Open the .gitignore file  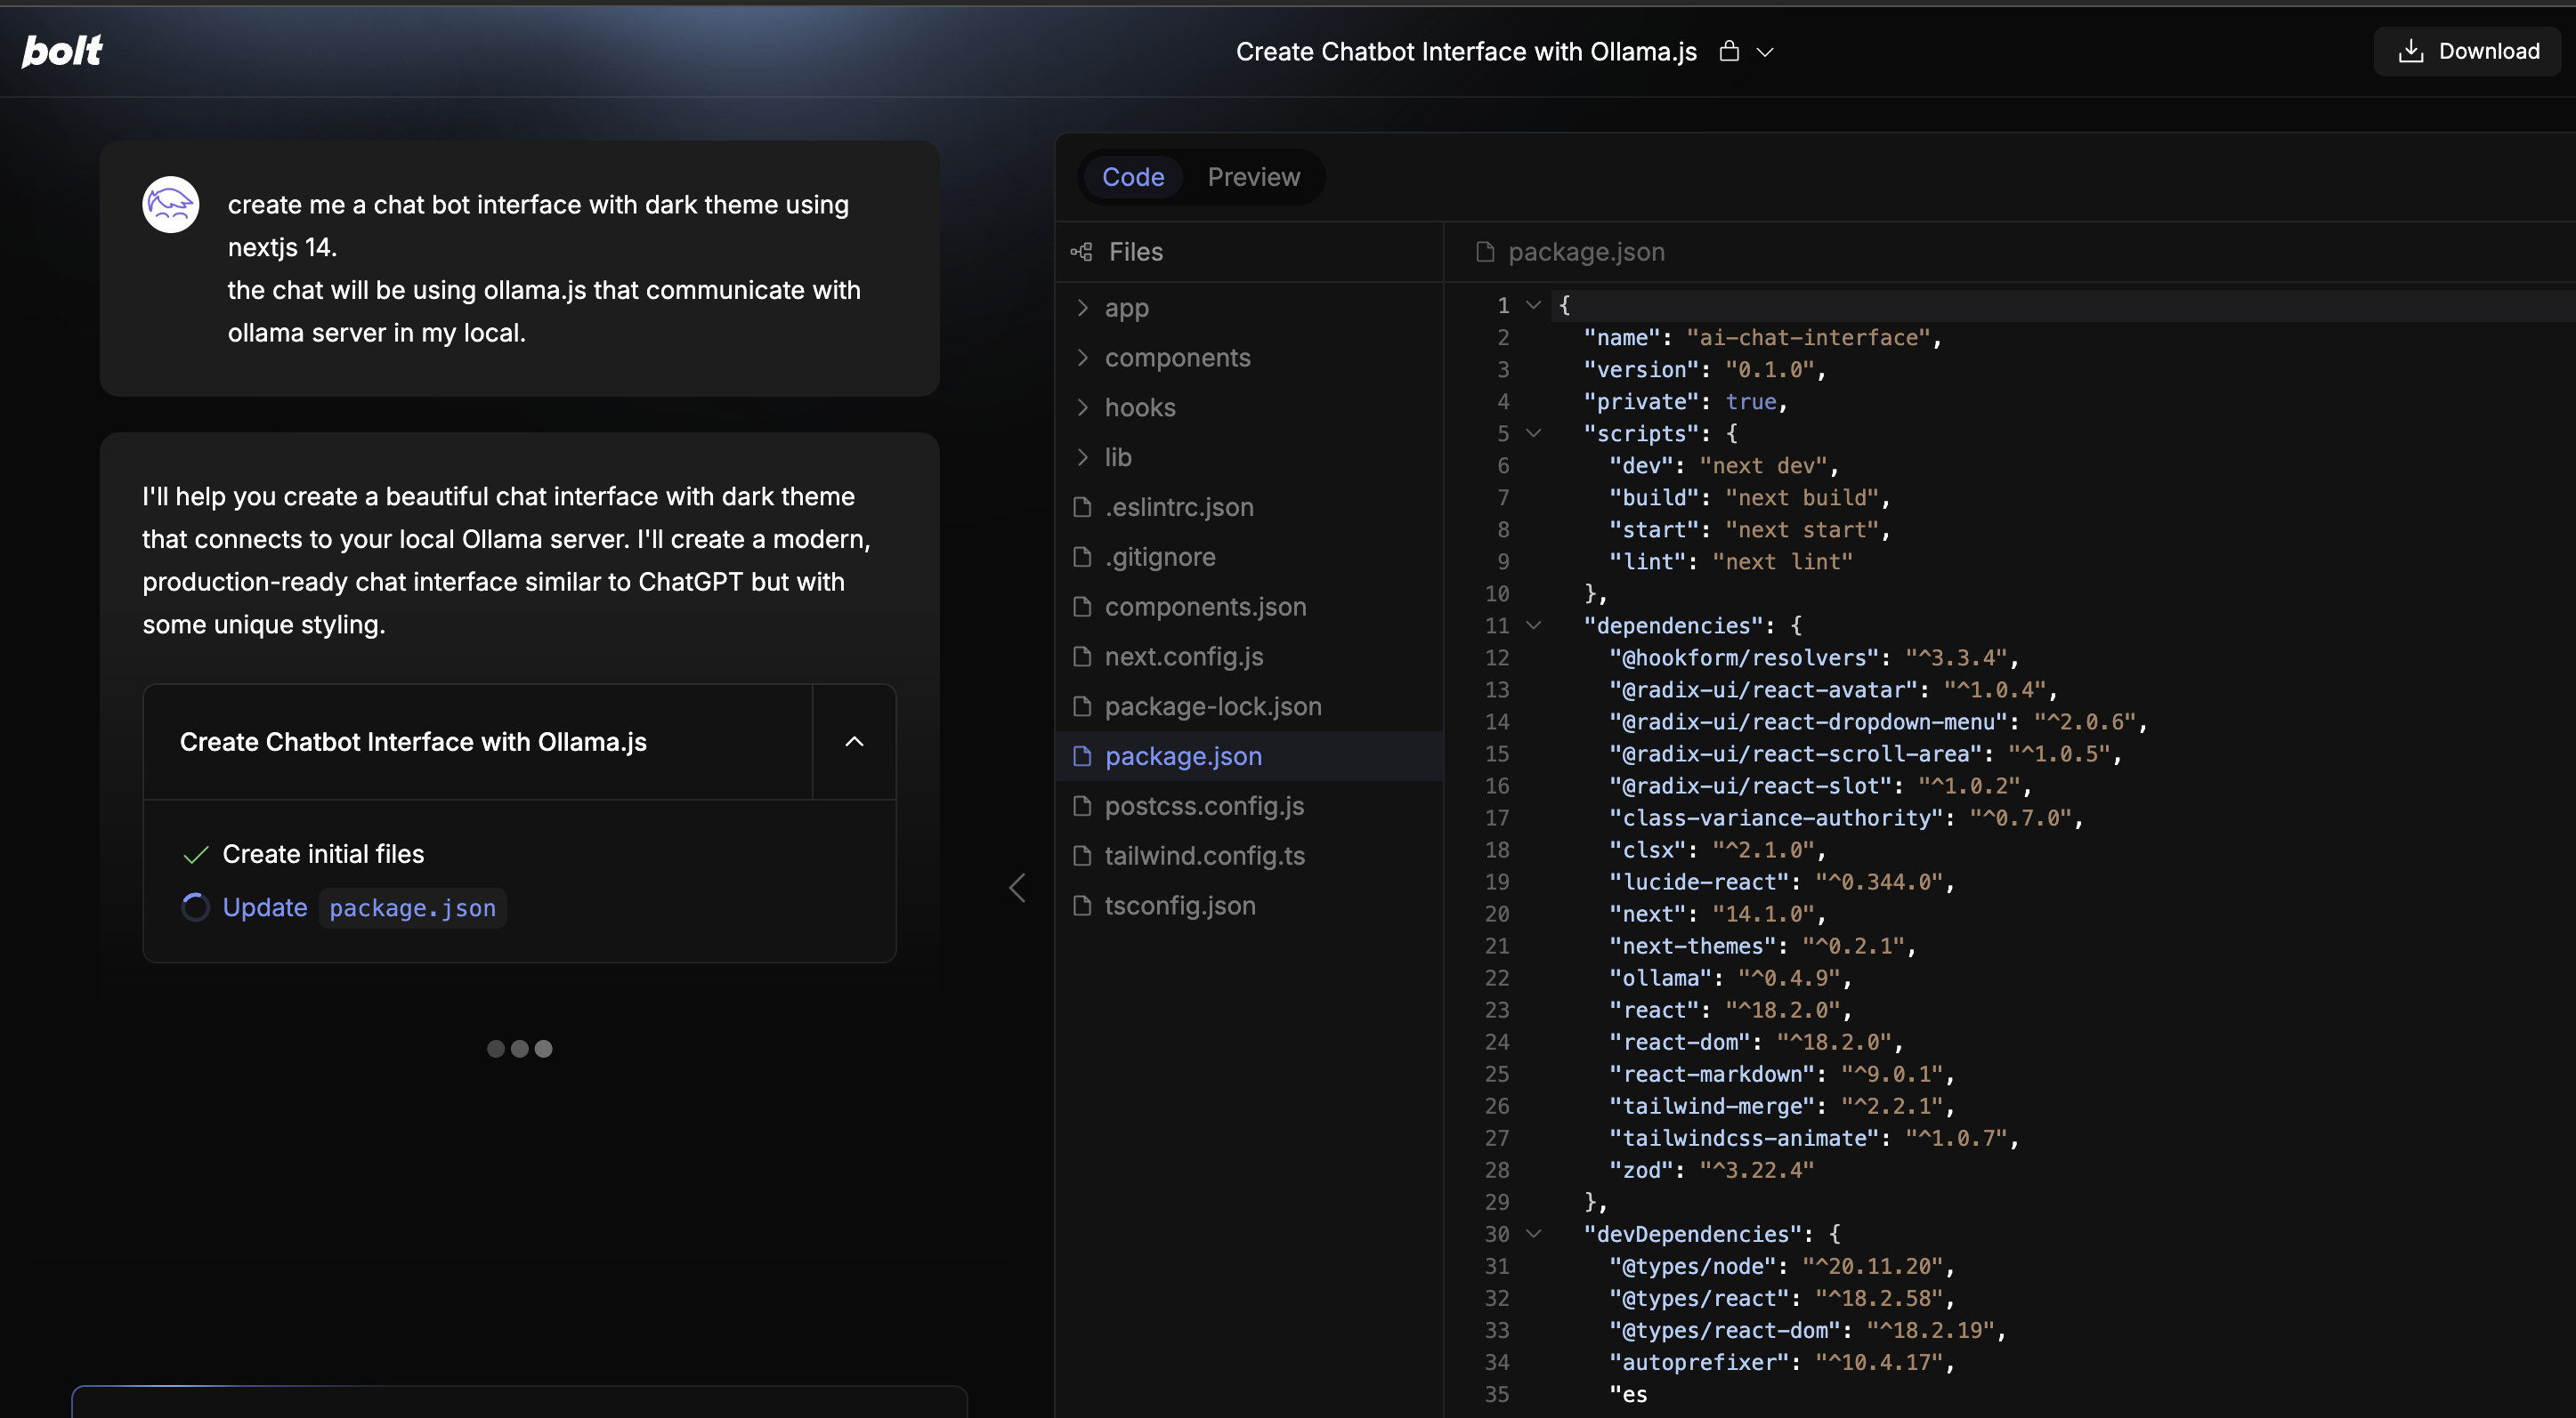[1250, 557]
